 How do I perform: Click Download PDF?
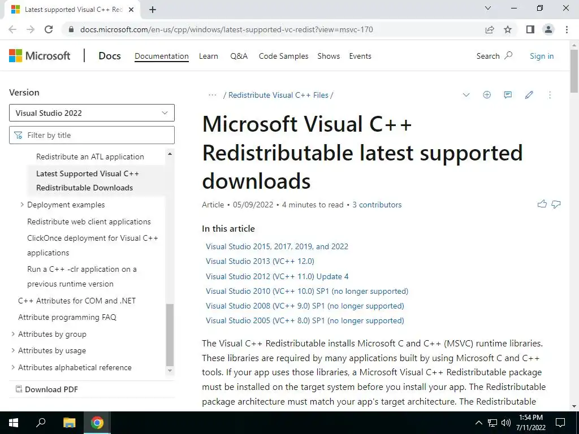coord(47,389)
